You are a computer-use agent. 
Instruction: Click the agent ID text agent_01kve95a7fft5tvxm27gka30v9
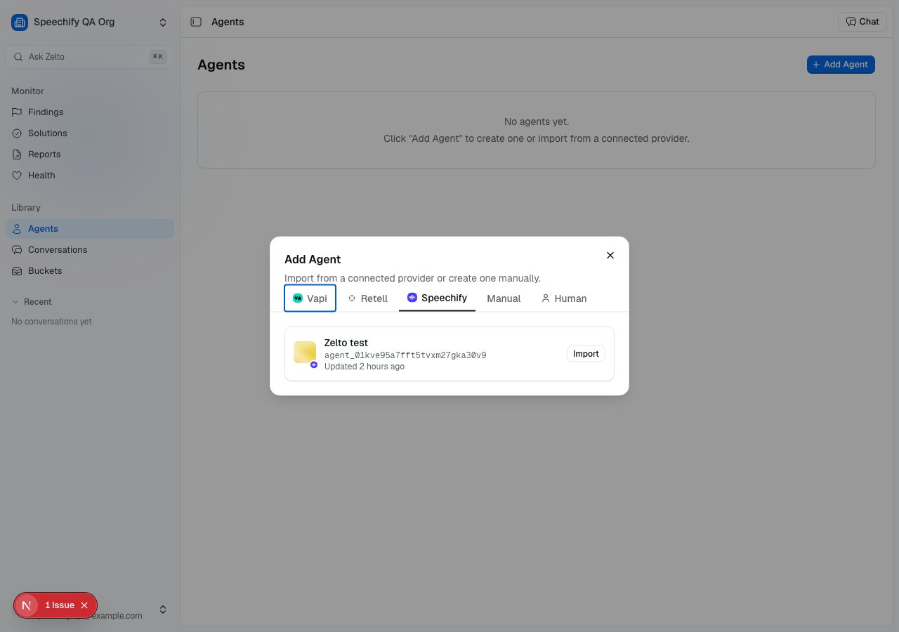[x=405, y=355]
